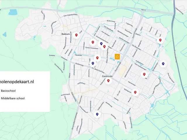Click the Rosa Spierstraat label
187x140 pixels.
(x=171, y=78)
